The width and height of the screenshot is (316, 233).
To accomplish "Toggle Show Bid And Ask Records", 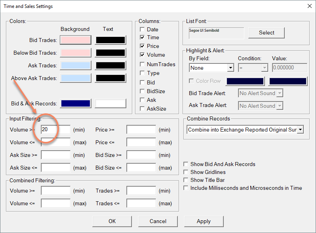I will coord(186,164).
